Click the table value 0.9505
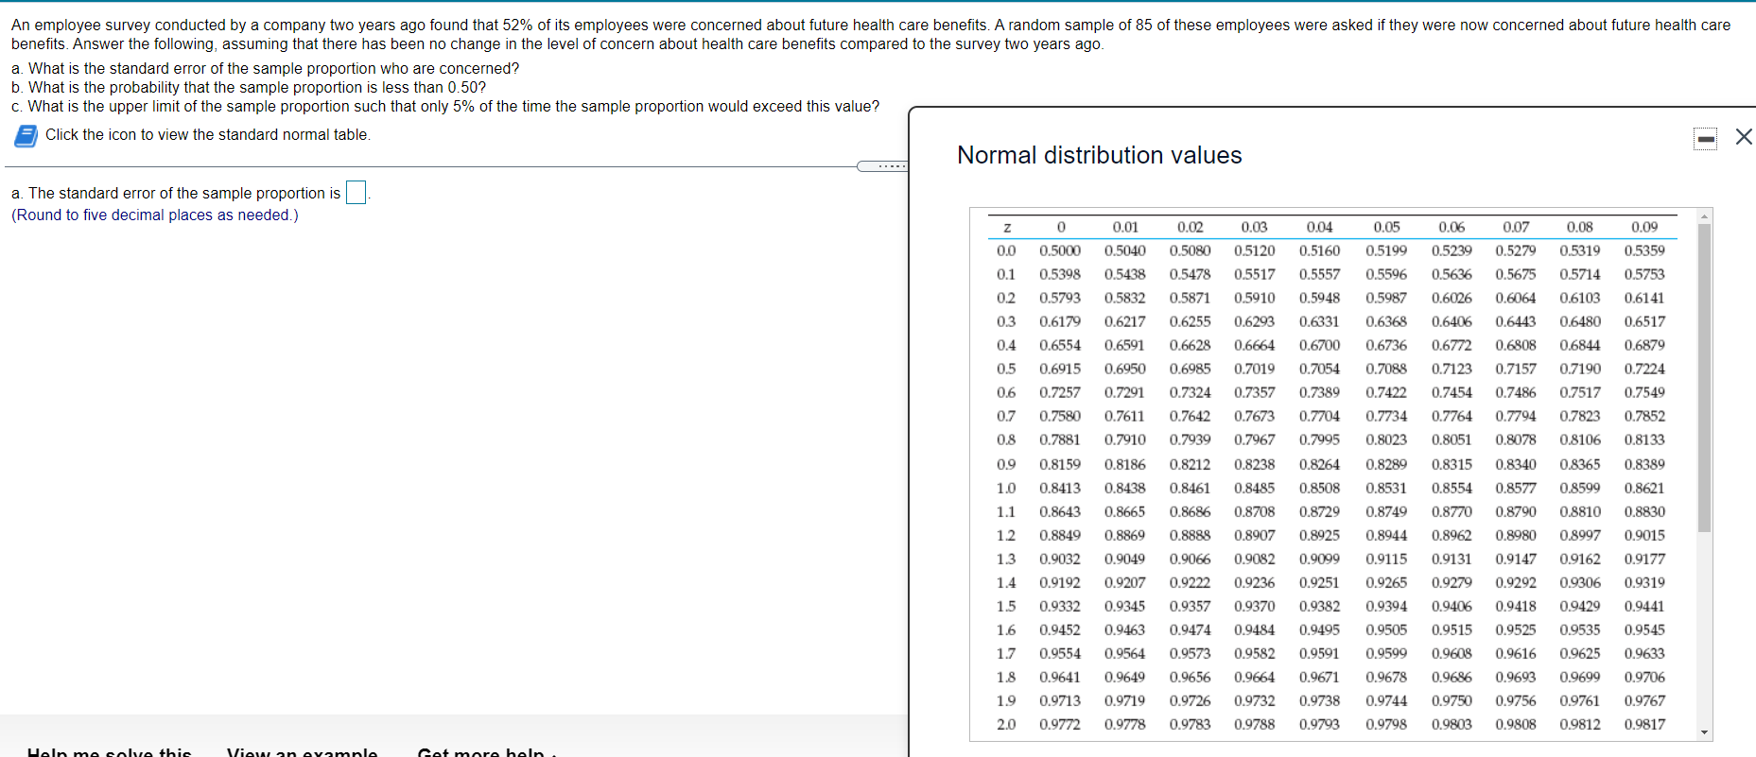 click(x=1386, y=629)
